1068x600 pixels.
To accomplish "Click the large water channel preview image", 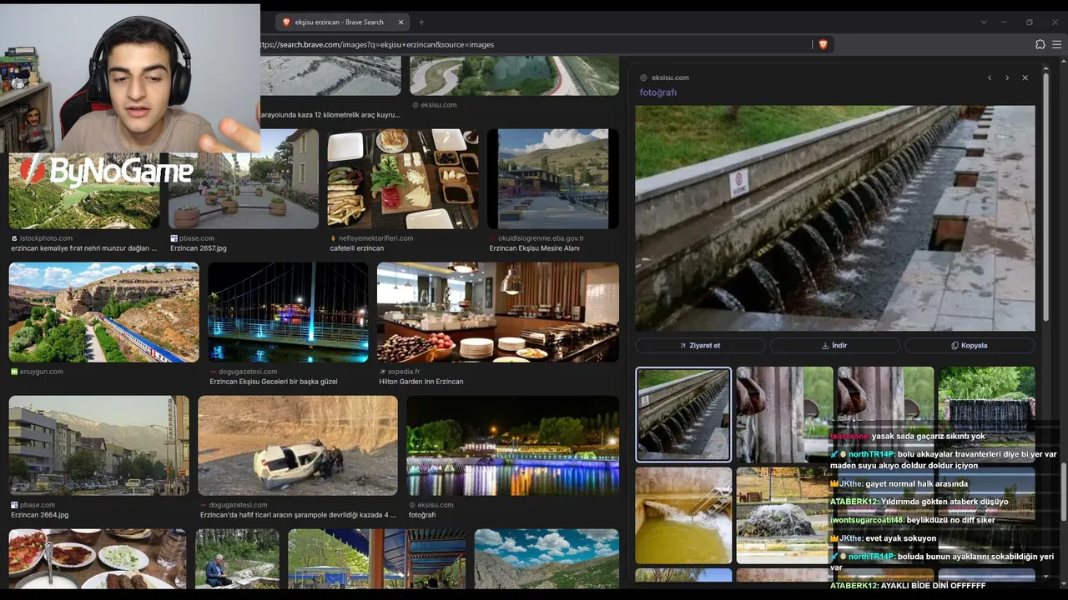I will [835, 217].
